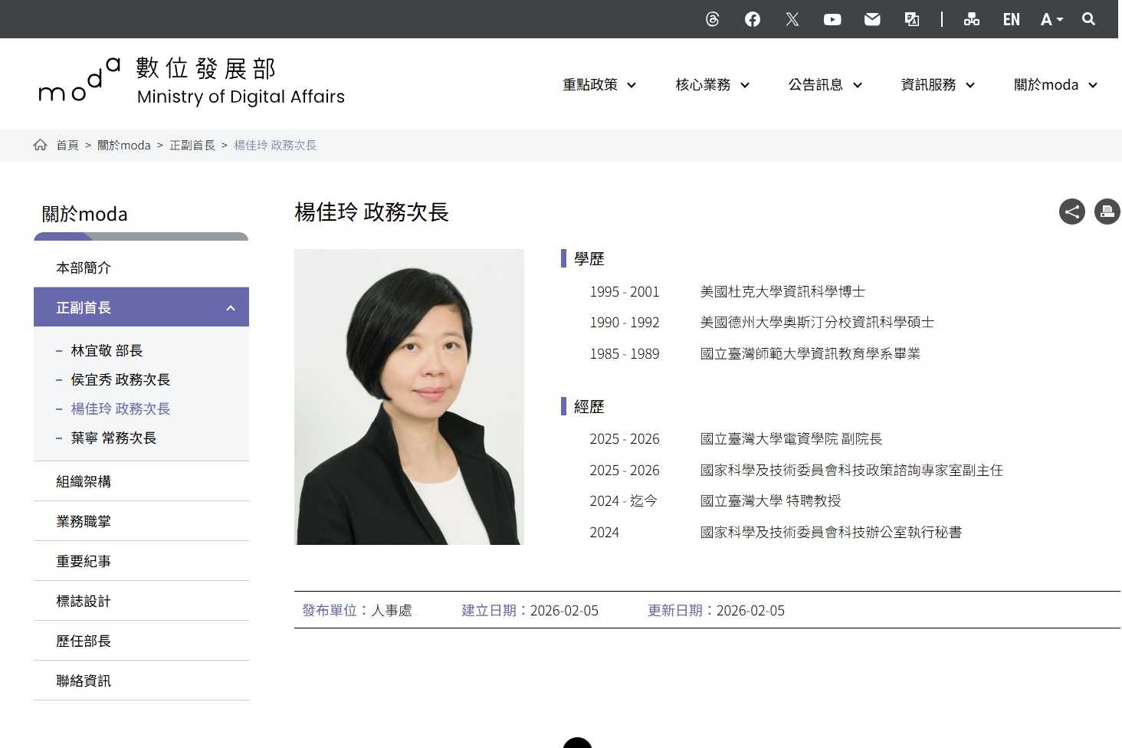Screen dimensions: 1122x748
Task: Go to 組織架構 sidebar page
Action: pos(84,481)
